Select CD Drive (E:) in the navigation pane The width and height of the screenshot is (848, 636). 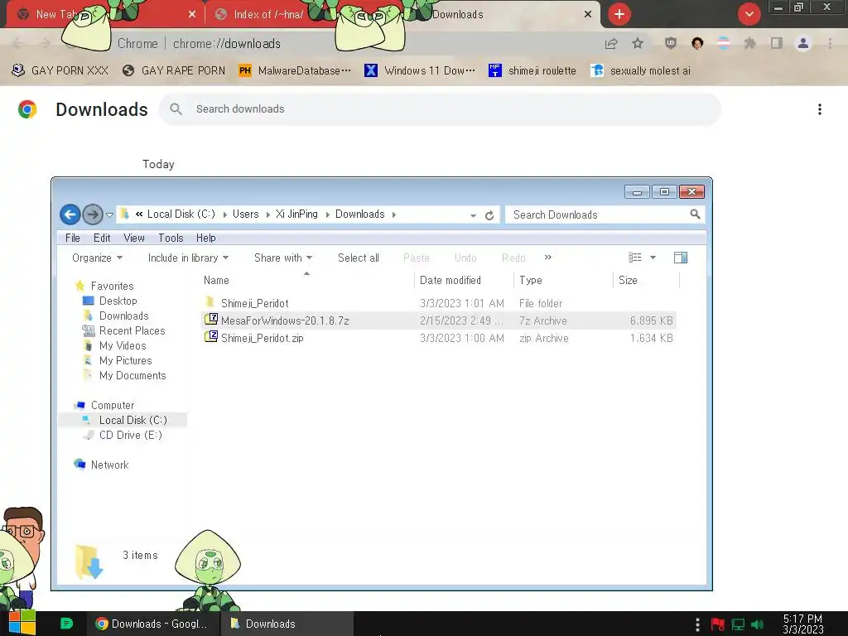[x=130, y=435]
